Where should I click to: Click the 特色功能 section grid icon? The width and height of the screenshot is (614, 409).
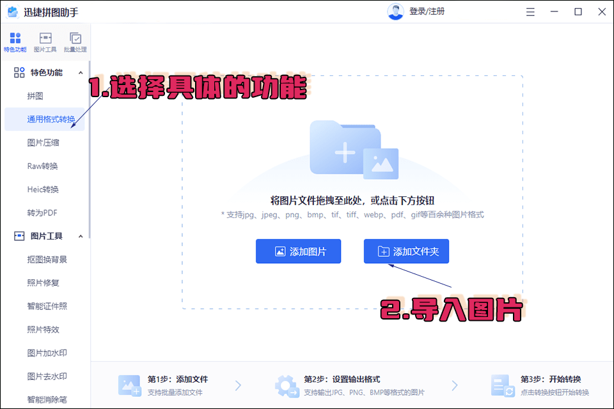19,72
